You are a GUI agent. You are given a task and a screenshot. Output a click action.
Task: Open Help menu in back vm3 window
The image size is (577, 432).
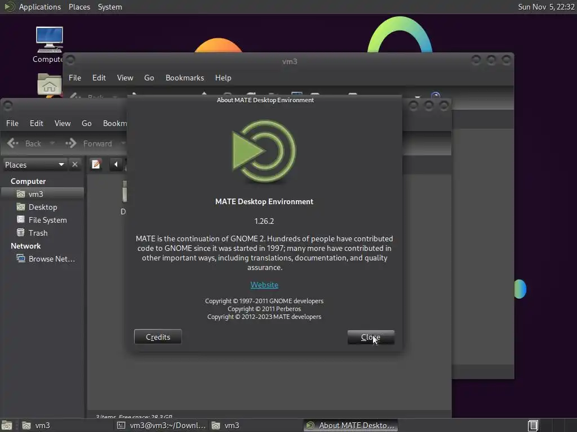click(223, 78)
